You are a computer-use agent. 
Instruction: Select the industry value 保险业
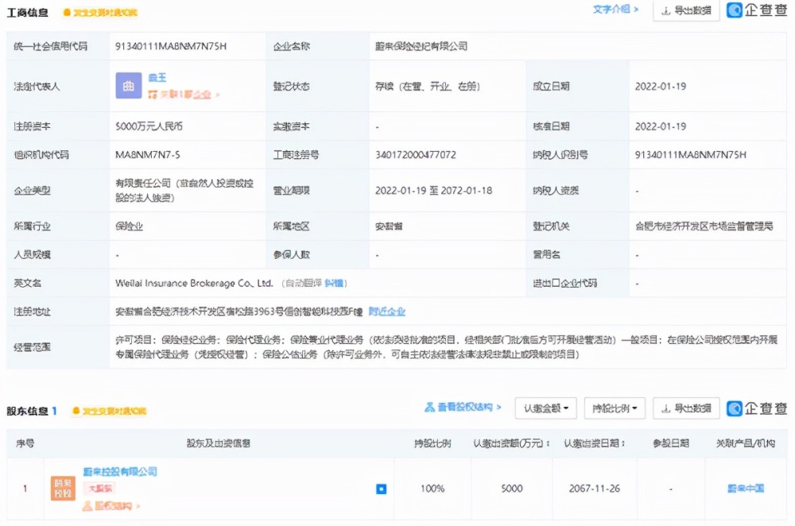(x=130, y=226)
